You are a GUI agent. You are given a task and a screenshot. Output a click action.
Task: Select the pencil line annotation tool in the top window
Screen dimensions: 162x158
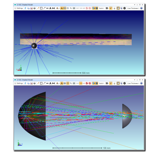(x=38, y=8)
